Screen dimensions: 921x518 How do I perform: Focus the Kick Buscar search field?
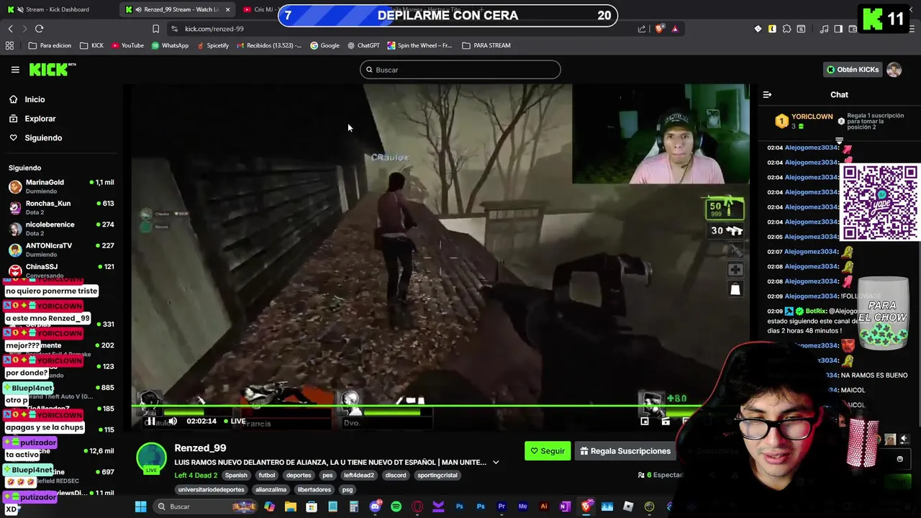[x=460, y=70]
